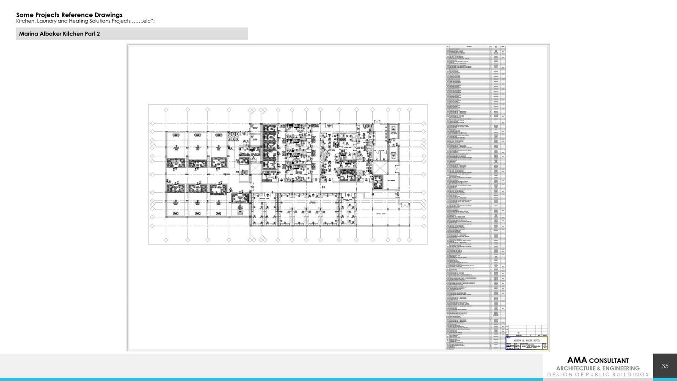
Task: Select the 'Kitchen, Laundry and Heating Solutions' subtitle
Action: pos(85,21)
